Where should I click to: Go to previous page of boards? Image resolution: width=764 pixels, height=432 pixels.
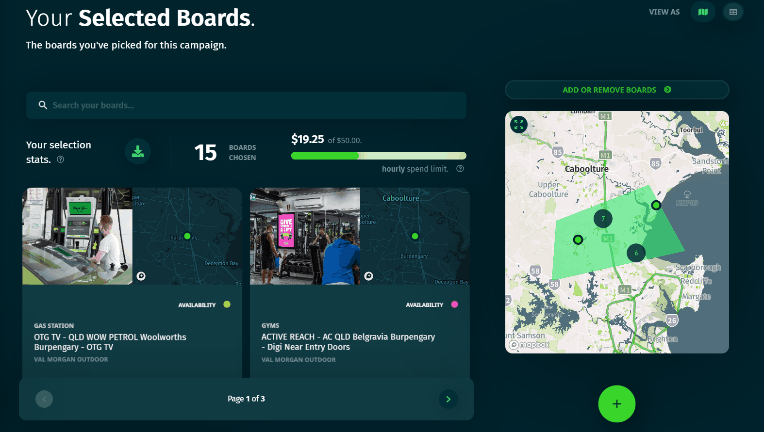click(44, 399)
